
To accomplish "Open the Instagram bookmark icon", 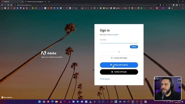I will pyautogui.click(x=24, y=8).
